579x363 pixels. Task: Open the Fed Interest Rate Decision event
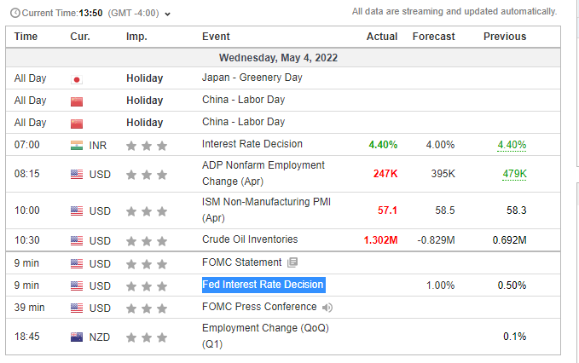click(x=263, y=285)
